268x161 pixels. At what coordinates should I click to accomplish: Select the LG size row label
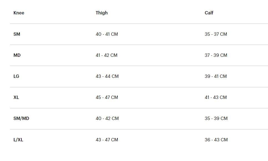point(16,76)
